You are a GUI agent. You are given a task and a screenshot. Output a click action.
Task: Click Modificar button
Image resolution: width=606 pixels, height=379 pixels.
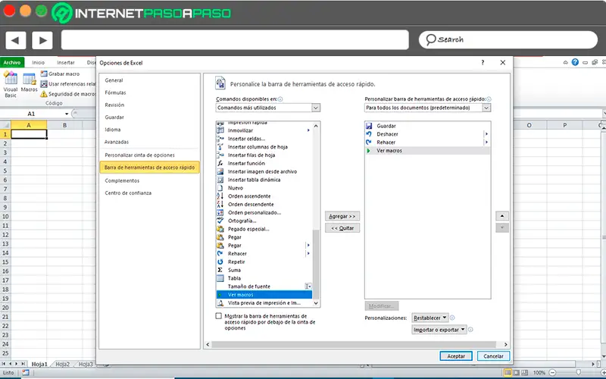pyautogui.click(x=381, y=306)
